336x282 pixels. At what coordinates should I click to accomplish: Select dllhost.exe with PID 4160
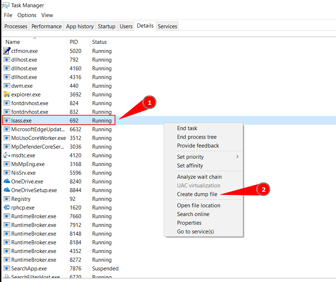[24, 69]
